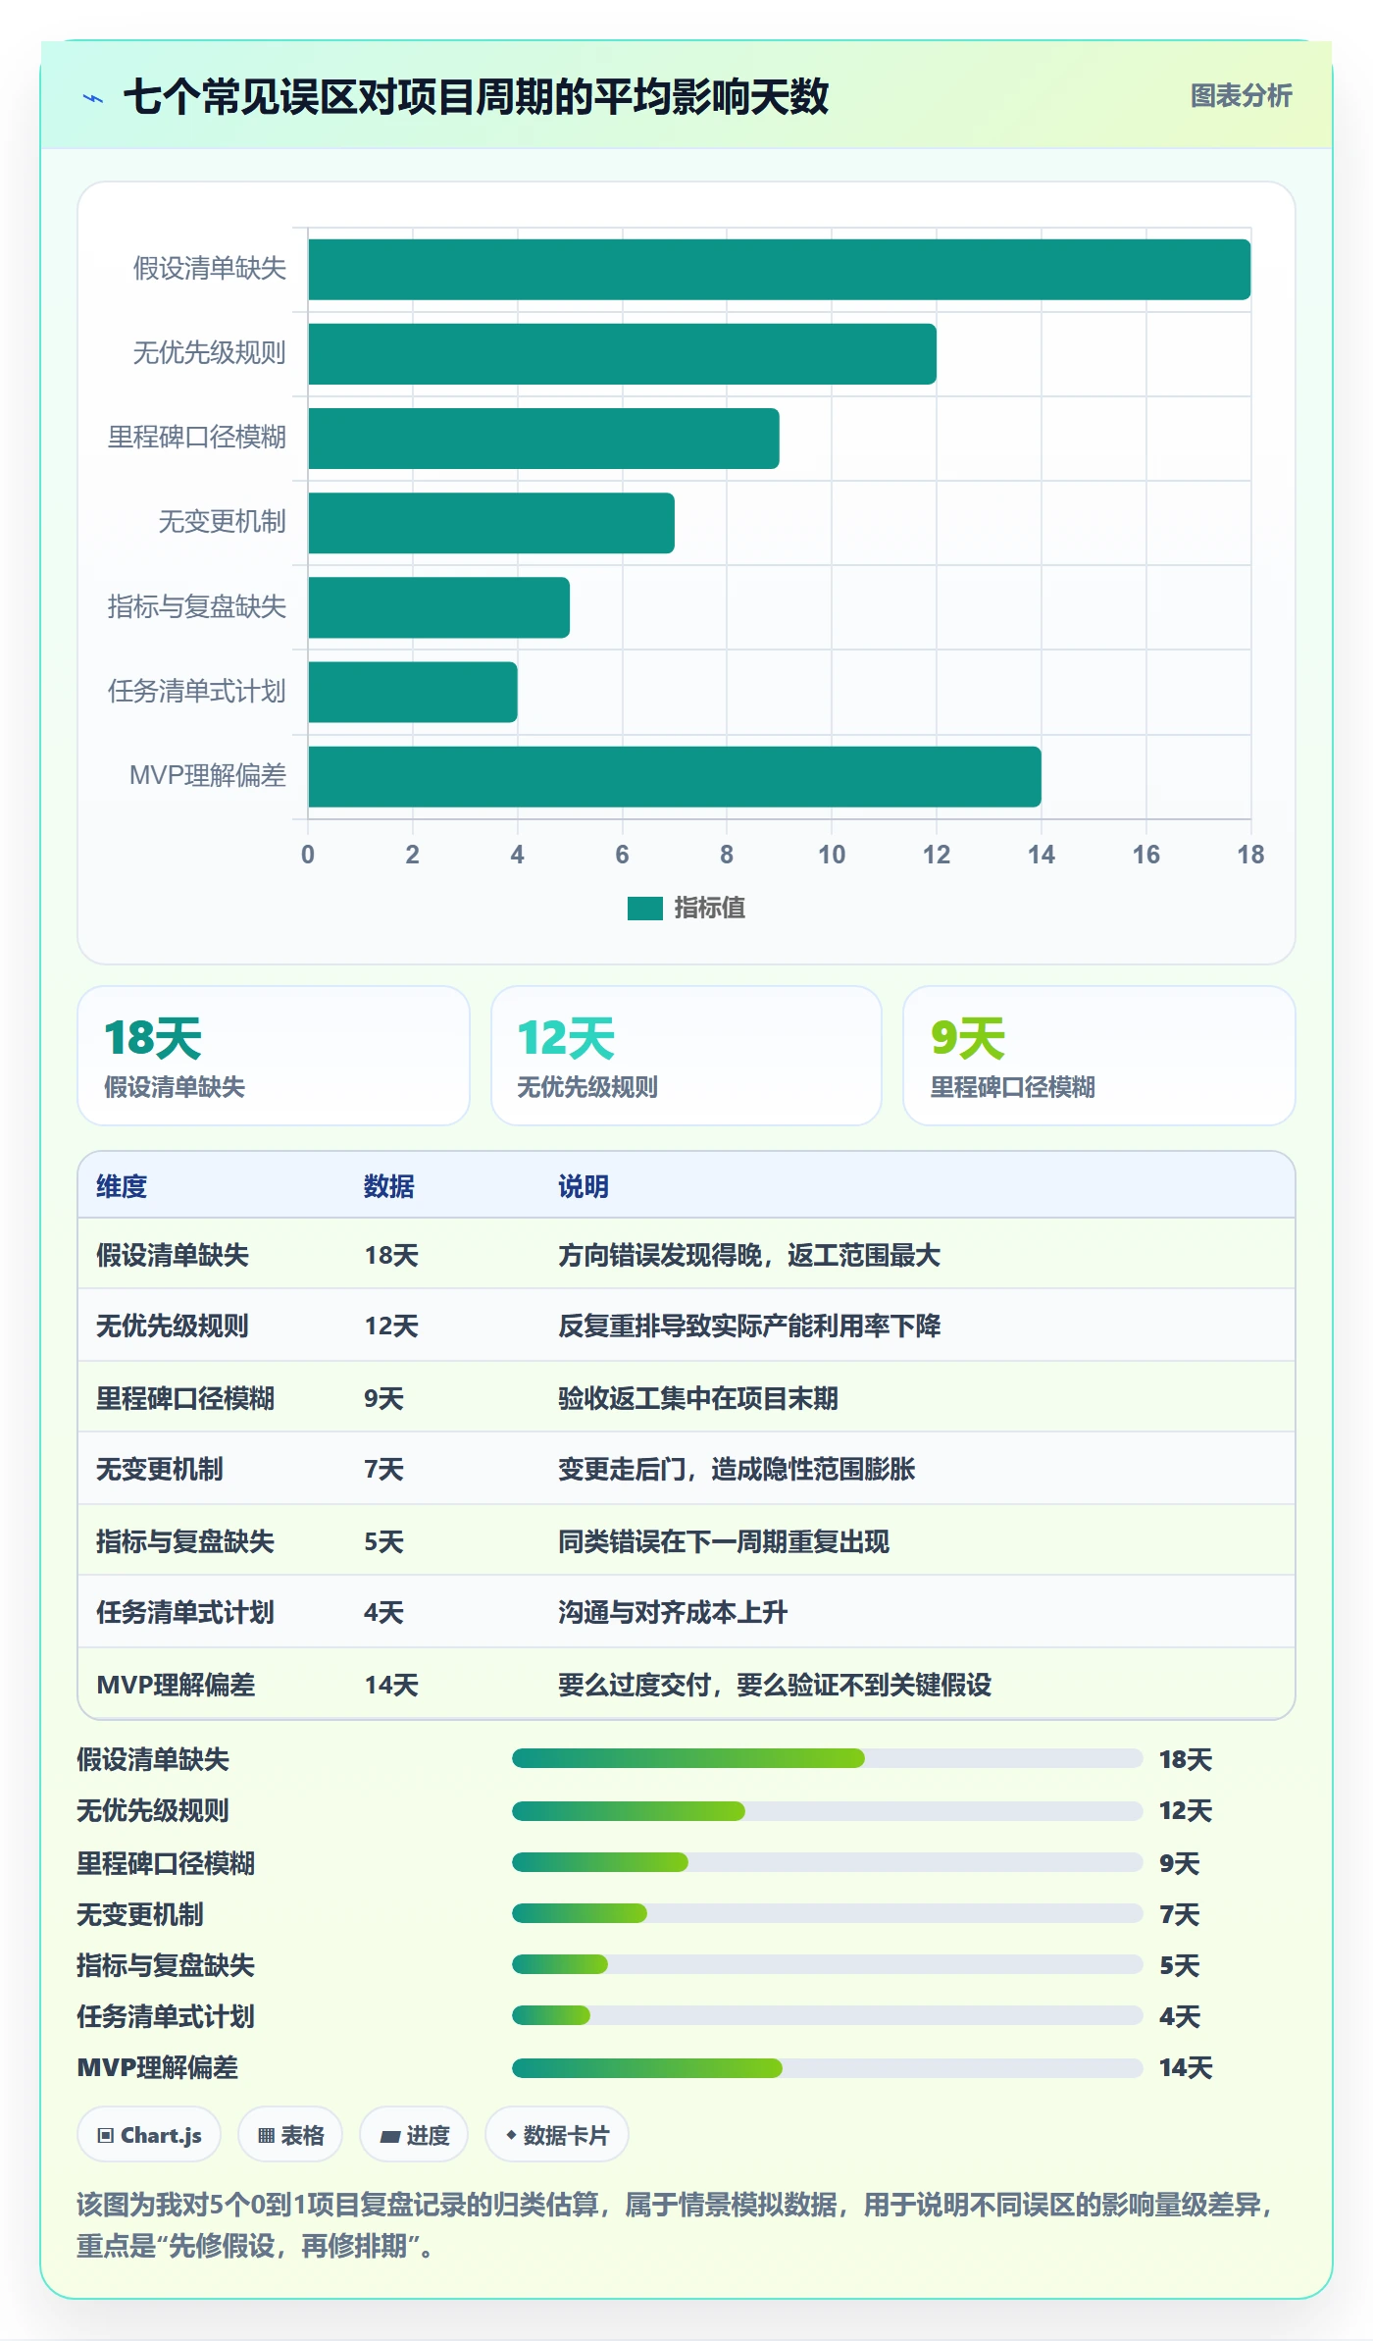Click the 指标与复盘缺失 5天 progress bar
Image resolution: width=1373 pixels, height=2341 pixels.
[x=828, y=1964]
